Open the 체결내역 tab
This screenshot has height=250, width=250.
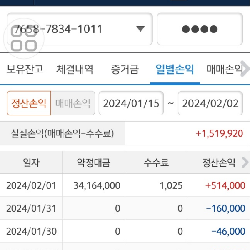pyautogui.click(x=75, y=69)
